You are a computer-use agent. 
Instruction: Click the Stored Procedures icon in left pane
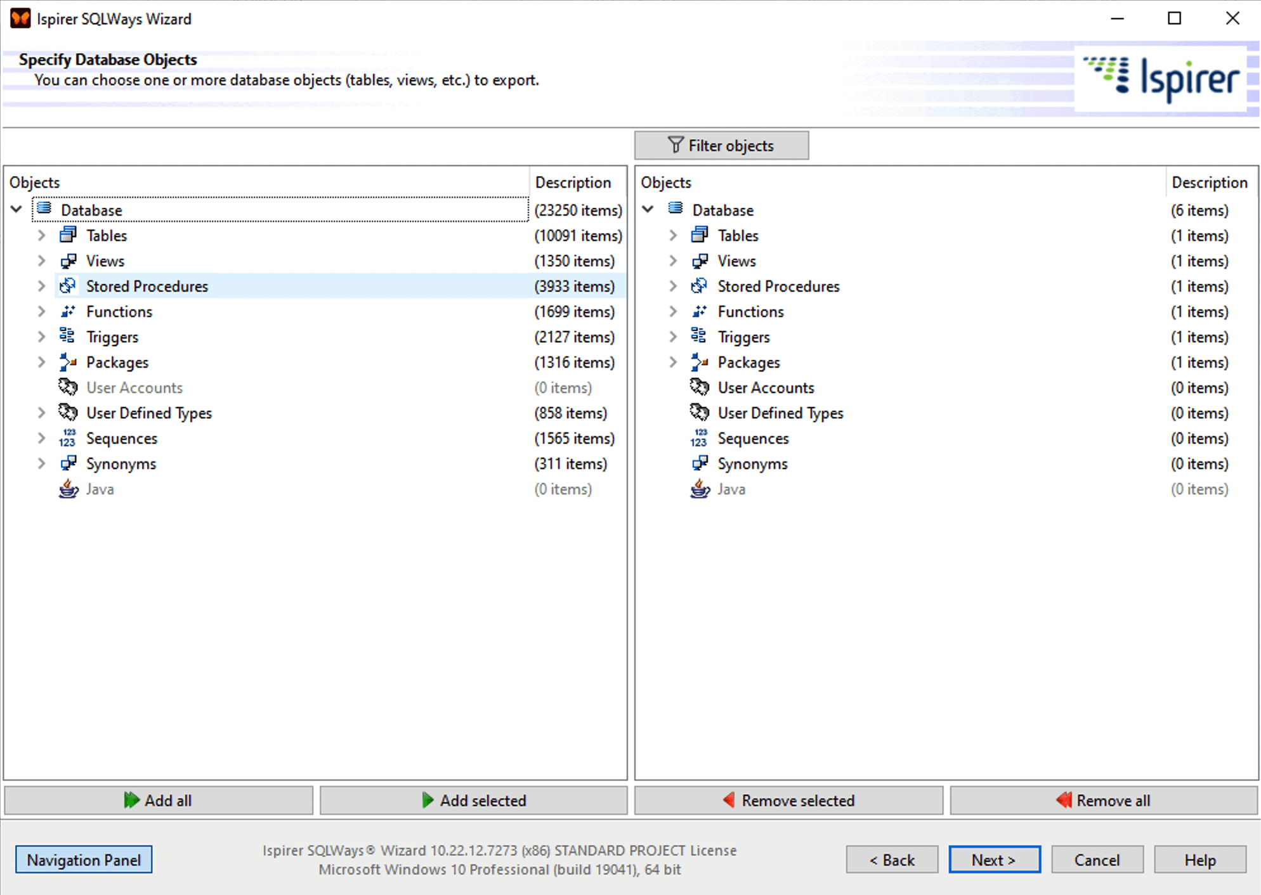pyautogui.click(x=68, y=286)
